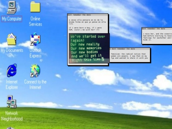
Task: Open the Network Neighborhood icon
Action: tap(12, 102)
